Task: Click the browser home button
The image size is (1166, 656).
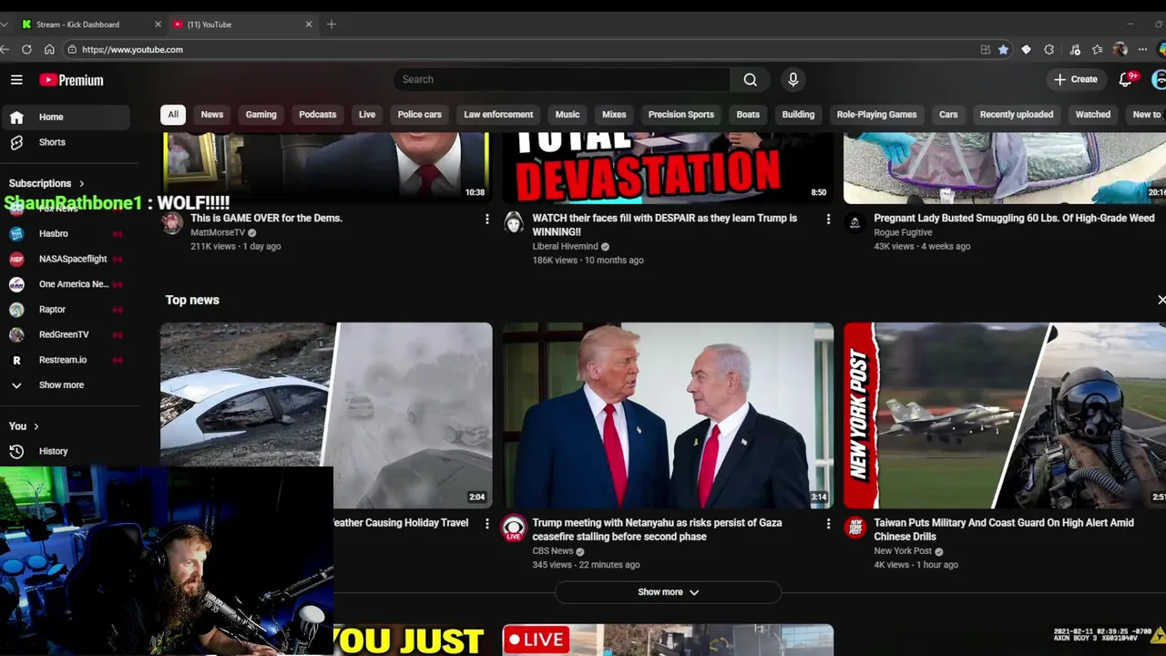Action: click(49, 49)
